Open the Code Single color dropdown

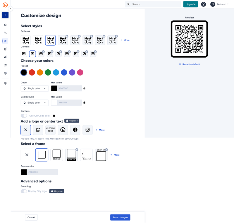click(x=35, y=88)
